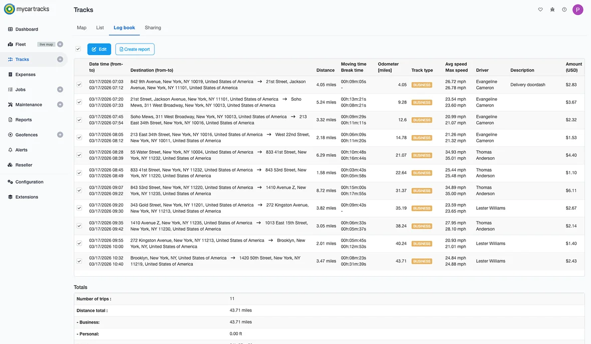Check the 07:03 Delivery doordash trip row

(x=78, y=84)
